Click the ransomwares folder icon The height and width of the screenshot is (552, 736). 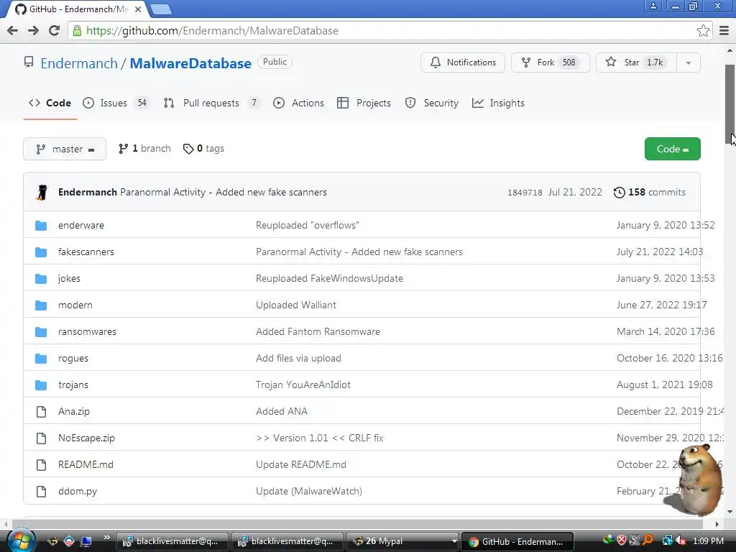pos(41,332)
